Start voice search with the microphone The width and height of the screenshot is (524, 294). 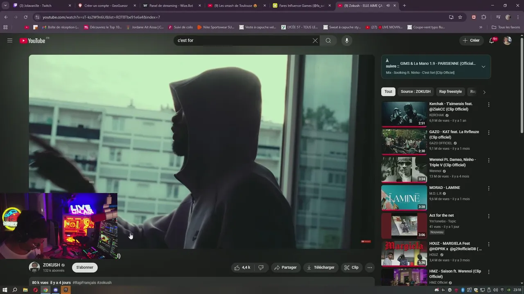pyautogui.click(x=347, y=40)
